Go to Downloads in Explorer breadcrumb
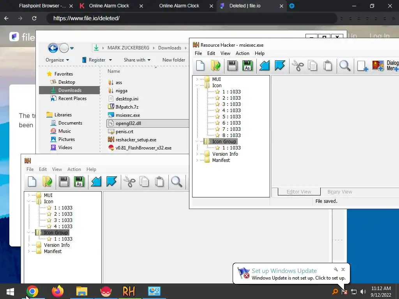The height and width of the screenshot is (299, 399). [169, 48]
